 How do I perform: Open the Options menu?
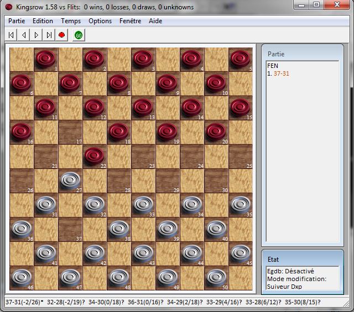pos(100,21)
